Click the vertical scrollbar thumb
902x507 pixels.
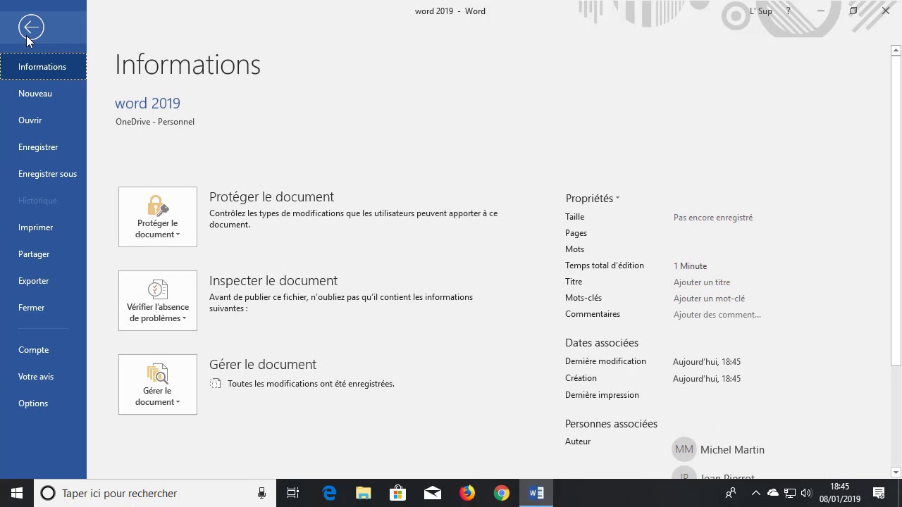coord(896,211)
